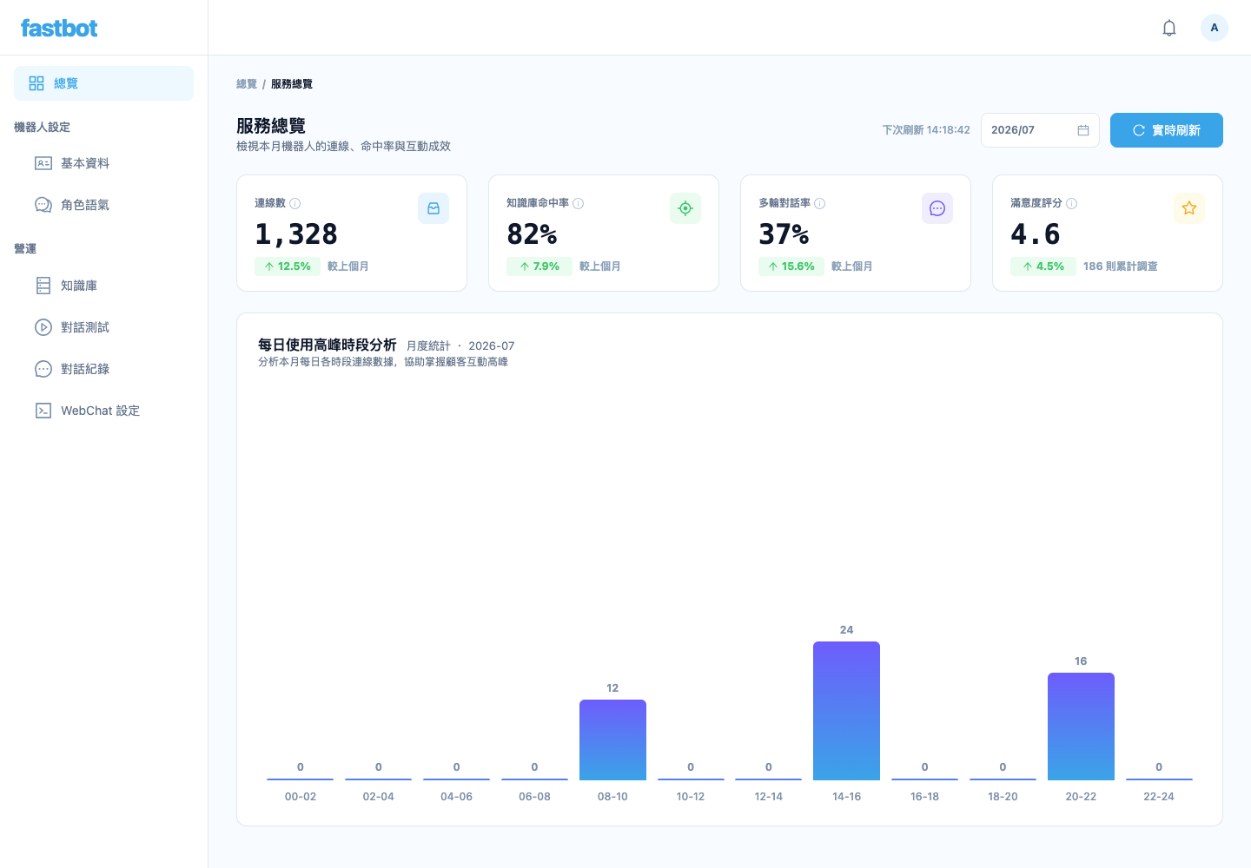This screenshot has width=1251, height=868.
Task: Click the calendar icon in the date picker
Action: [x=1083, y=130]
